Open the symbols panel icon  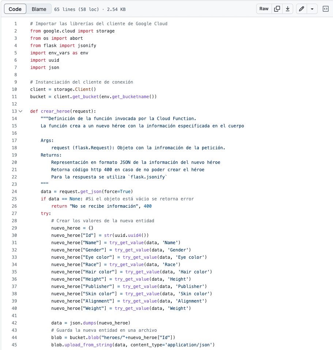326,9
